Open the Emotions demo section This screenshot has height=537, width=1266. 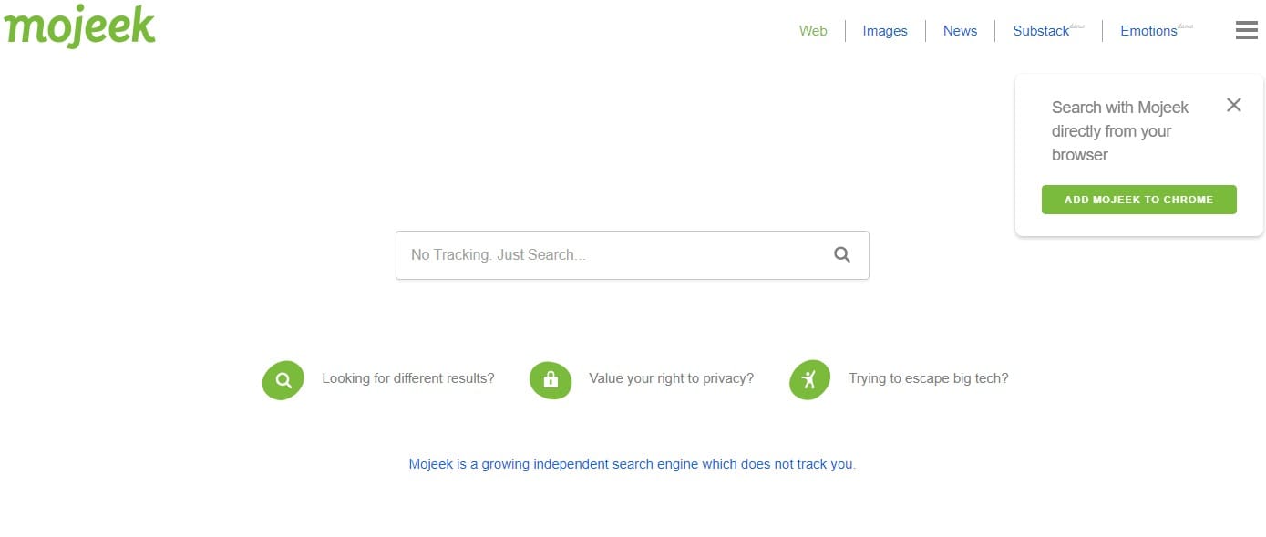click(x=1149, y=30)
